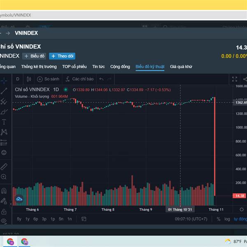Screen dimensions: 247x247
Task: Click the So sánh compare button
Action: 48,79
